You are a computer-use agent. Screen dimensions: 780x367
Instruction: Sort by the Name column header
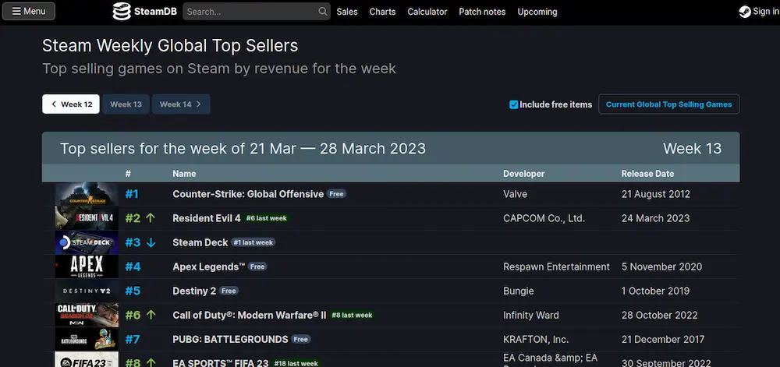tap(184, 174)
